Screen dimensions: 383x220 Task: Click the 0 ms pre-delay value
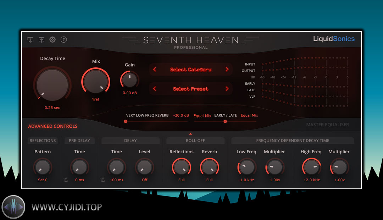pos(80,180)
